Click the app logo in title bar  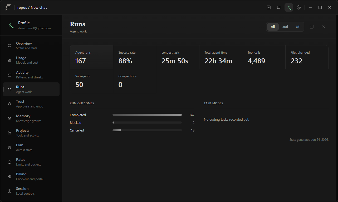tap(8, 7)
